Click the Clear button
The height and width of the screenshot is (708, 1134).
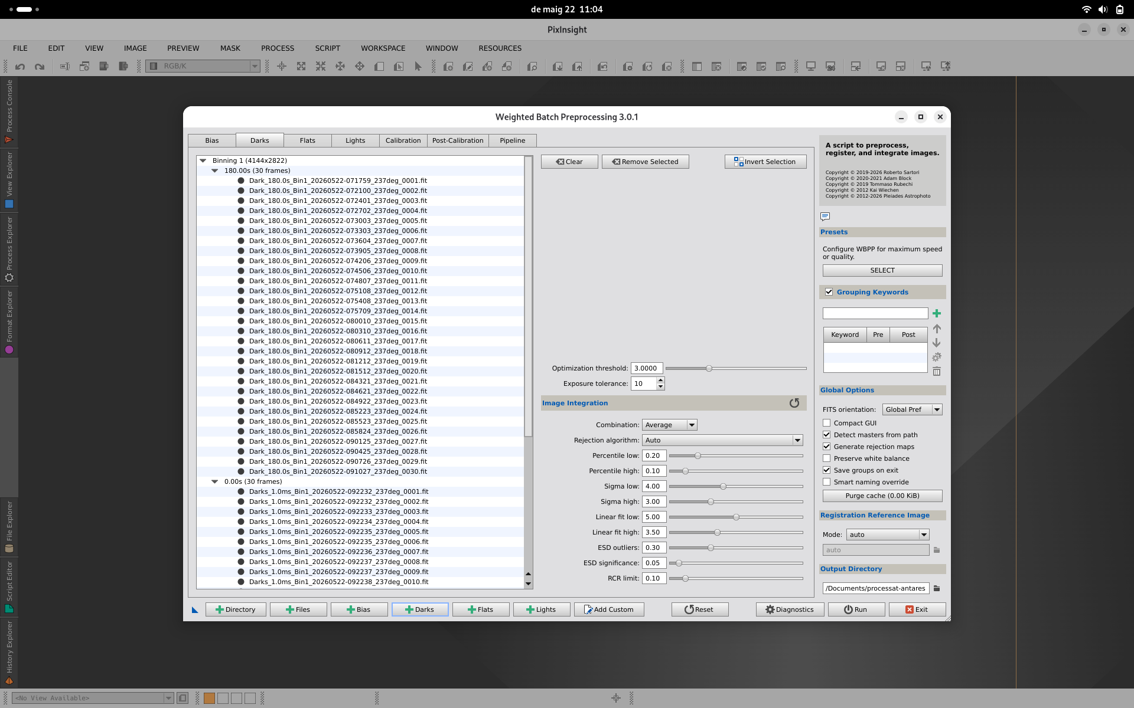point(569,162)
